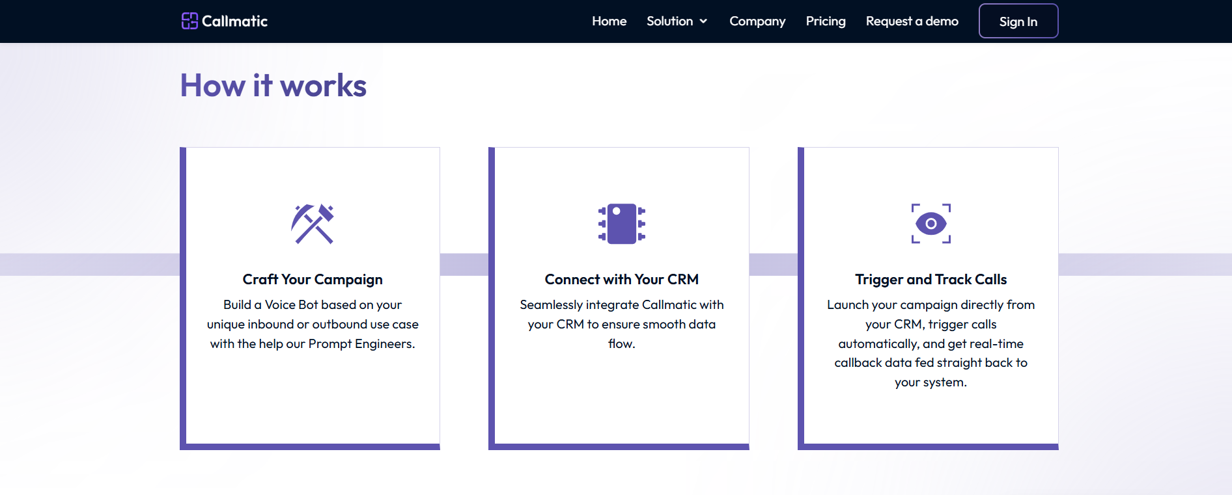Select the Connect with Your CRM heading
Screen dimensions: 1232x495
point(621,280)
